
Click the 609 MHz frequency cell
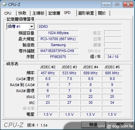[x=91, y=73]
